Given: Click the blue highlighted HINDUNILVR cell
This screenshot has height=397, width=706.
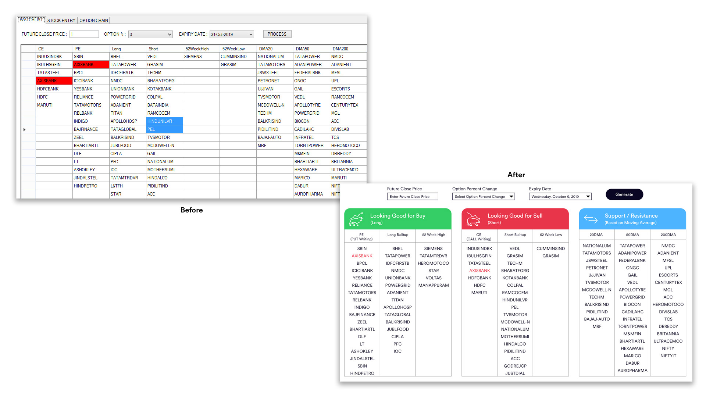Looking at the screenshot, I should (164, 121).
